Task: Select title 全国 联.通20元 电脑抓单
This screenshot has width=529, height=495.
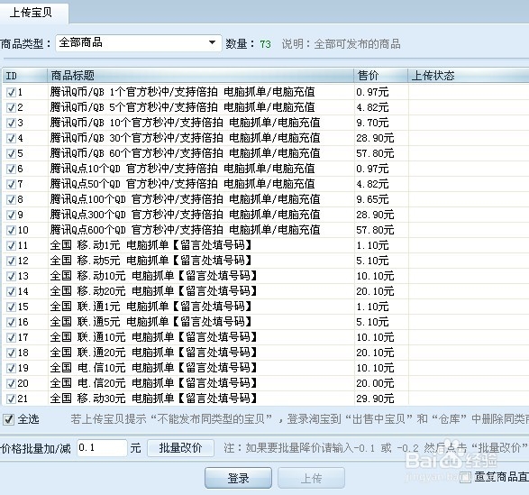Action: pos(154,353)
